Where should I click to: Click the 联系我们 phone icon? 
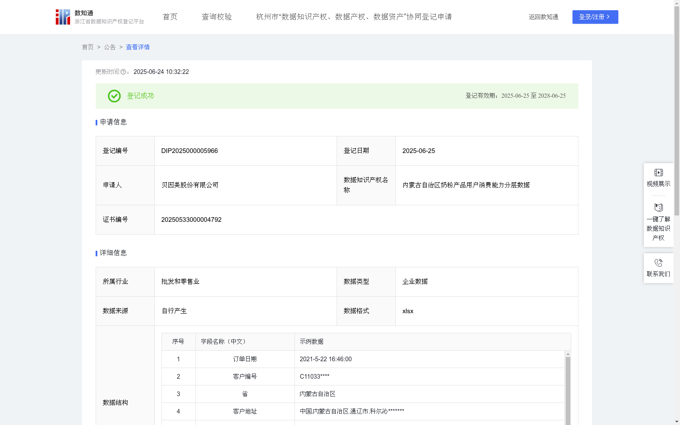tap(658, 263)
